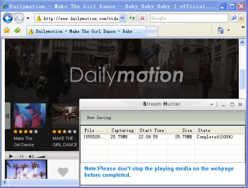Stop loading with the red X icon

coord(142,18)
